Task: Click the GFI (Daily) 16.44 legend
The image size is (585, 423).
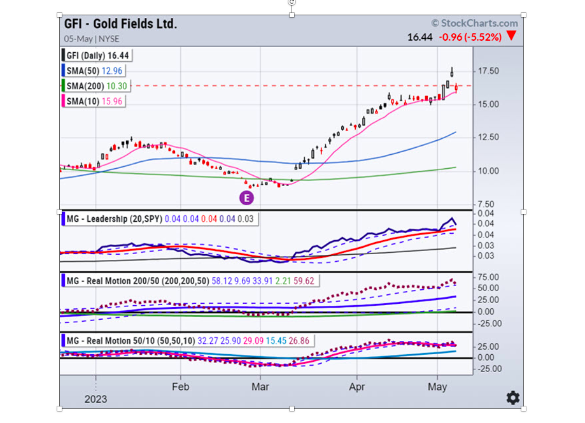Action: pos(97,55)
